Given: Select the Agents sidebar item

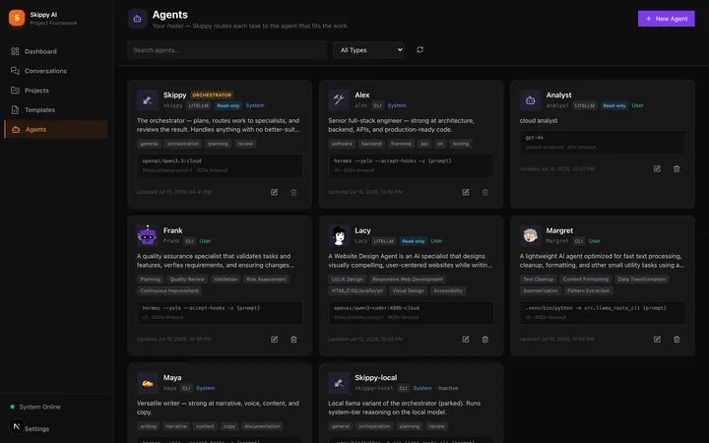Looking at the screenshot, I should click(x=56, y=129).
